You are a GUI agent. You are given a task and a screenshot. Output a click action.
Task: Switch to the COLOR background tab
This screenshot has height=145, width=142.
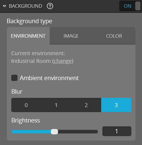tap(114, 36)
